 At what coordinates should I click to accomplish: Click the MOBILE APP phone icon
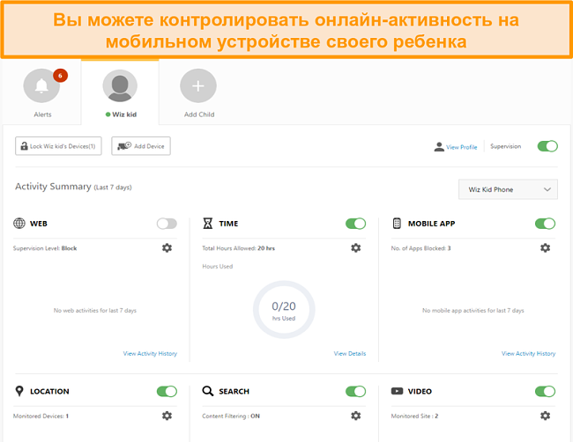397,223
